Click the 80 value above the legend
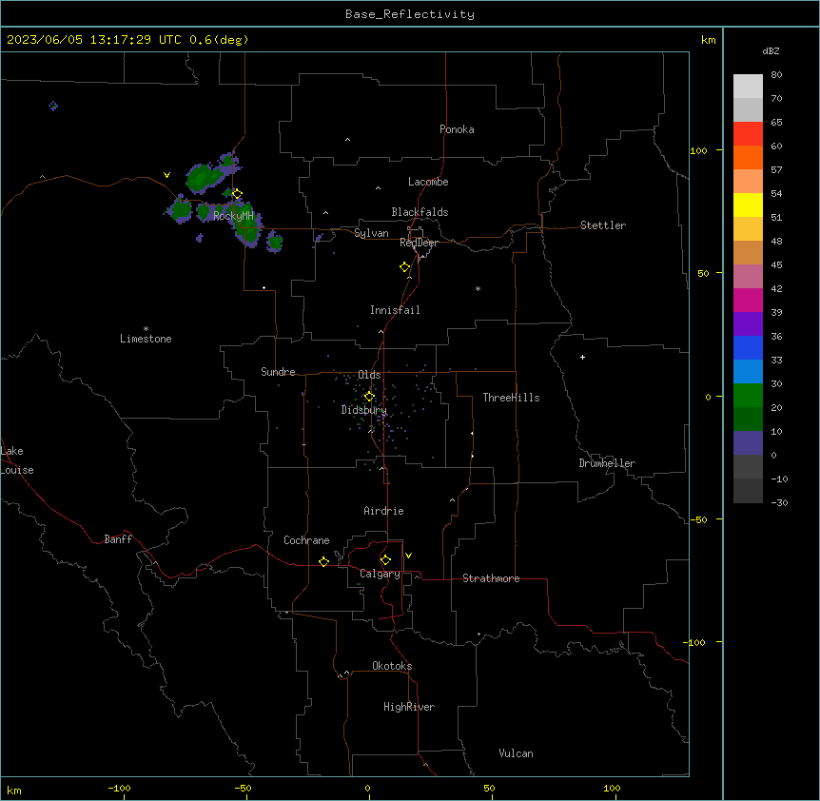Image resolution: width=820 pixels, height=801 pixels. tap(776, 75)
